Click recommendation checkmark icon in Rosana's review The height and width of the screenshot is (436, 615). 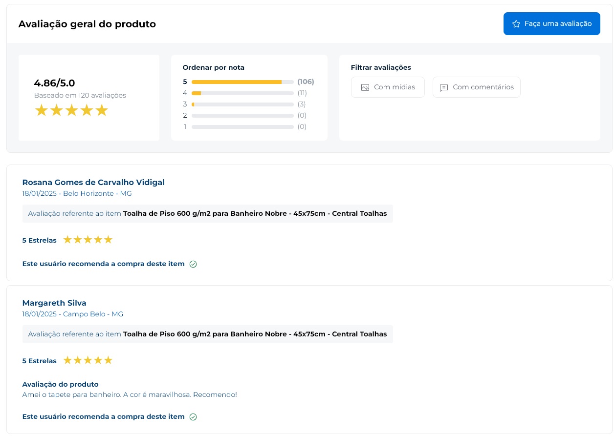click(193, 264)
